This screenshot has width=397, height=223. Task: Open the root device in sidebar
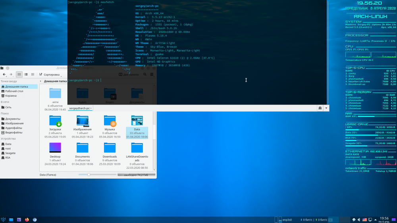pyautogui.click(x=19, y=149)
